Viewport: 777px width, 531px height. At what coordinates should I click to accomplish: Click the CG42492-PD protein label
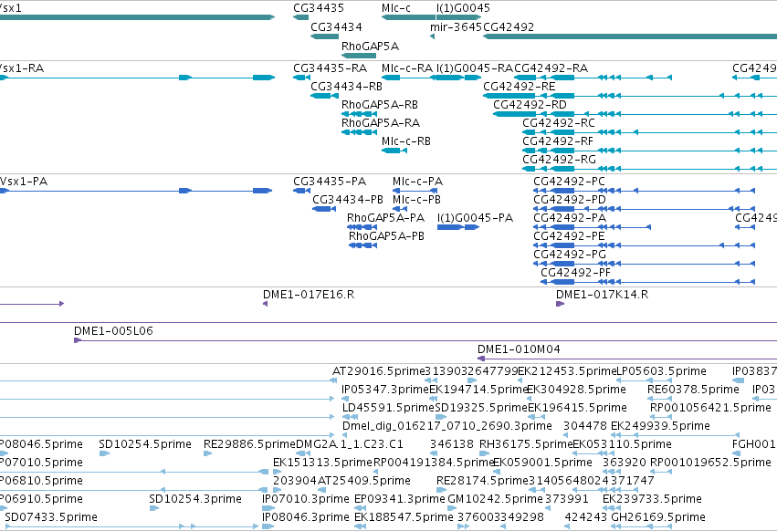click(570, 200)
